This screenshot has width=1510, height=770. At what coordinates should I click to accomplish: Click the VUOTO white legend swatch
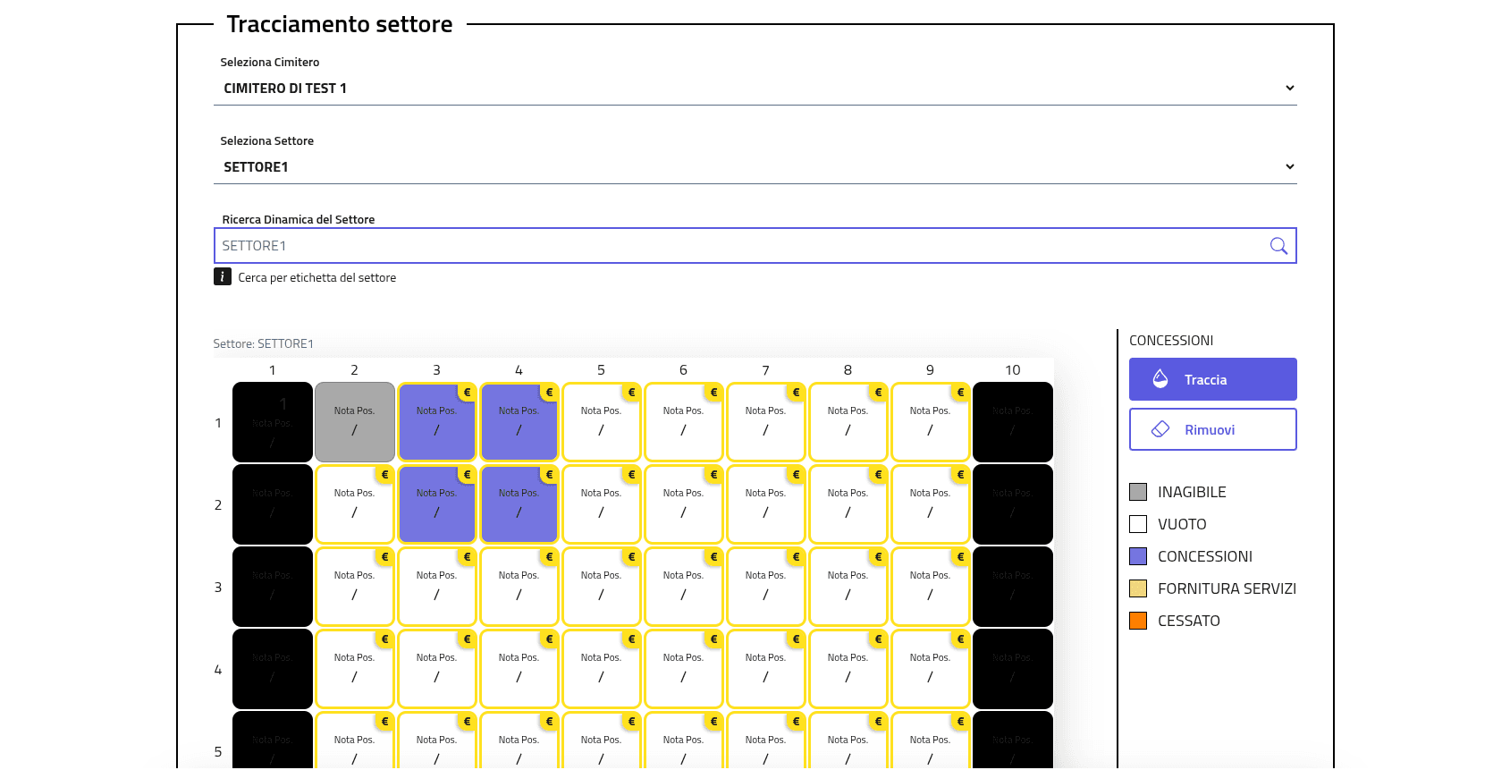click(1138, 524)
